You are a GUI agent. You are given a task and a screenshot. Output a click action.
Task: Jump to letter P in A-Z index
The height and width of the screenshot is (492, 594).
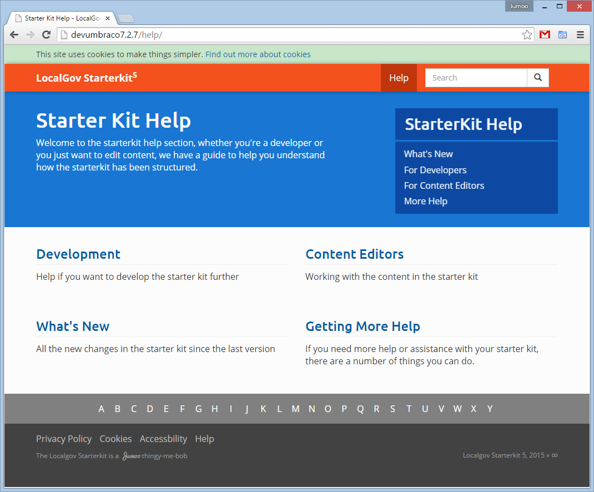(x=344, y=409)
